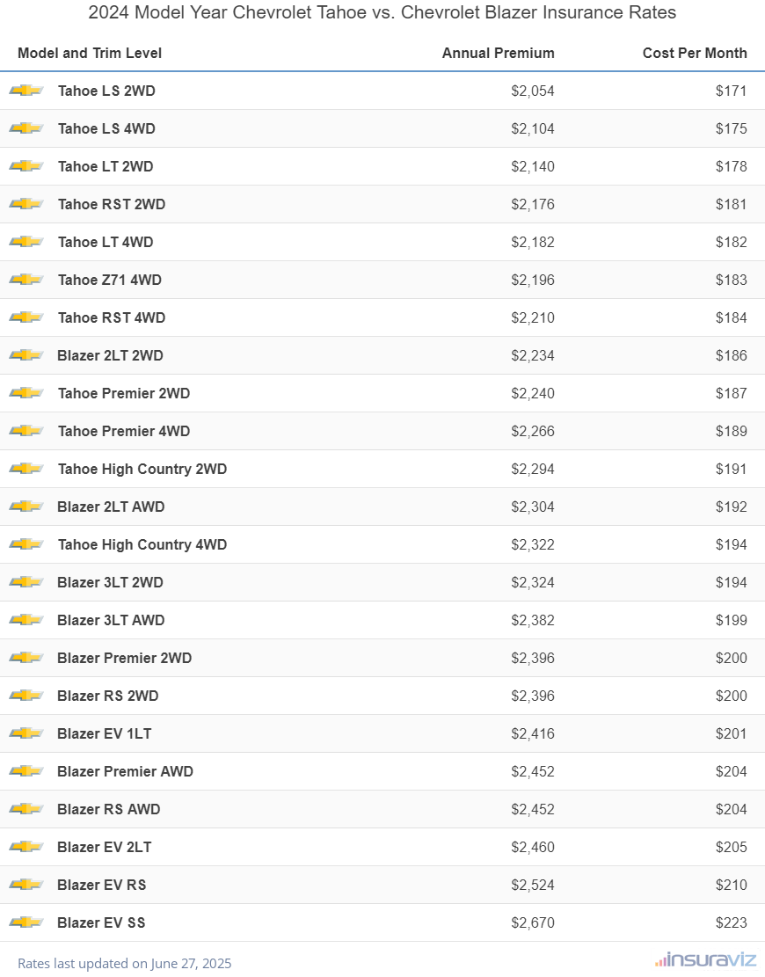765x977 pixels.
Task: Click the $181 monthly cost value
Action: 732,204
